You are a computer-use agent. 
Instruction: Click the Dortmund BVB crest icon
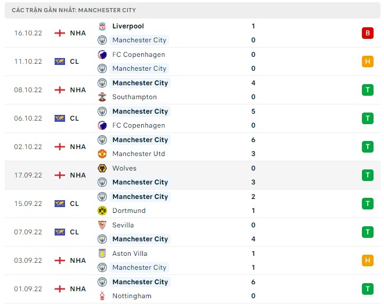click(x=102, y=211)
